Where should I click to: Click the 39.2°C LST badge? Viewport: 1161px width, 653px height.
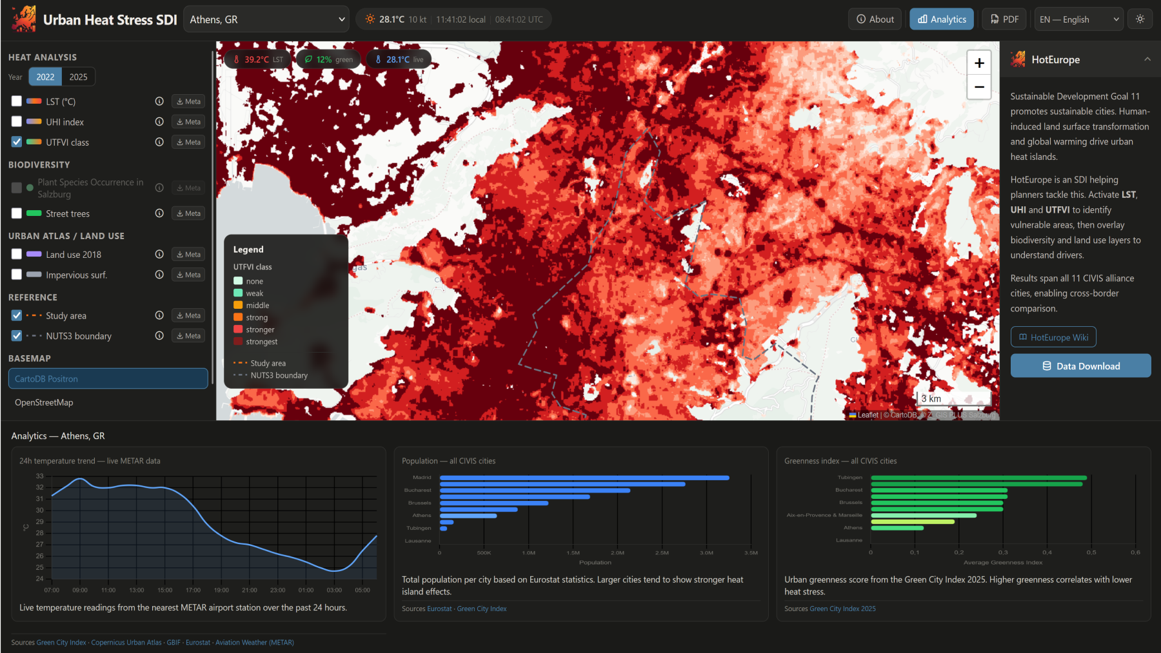tap(258, 59)
